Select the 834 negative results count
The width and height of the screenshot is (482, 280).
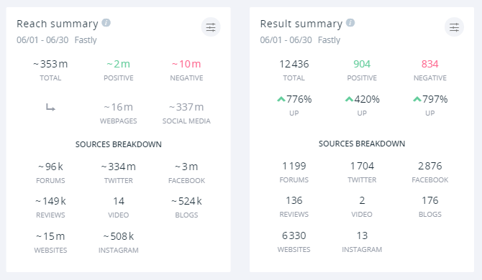[x=429, y=64]
